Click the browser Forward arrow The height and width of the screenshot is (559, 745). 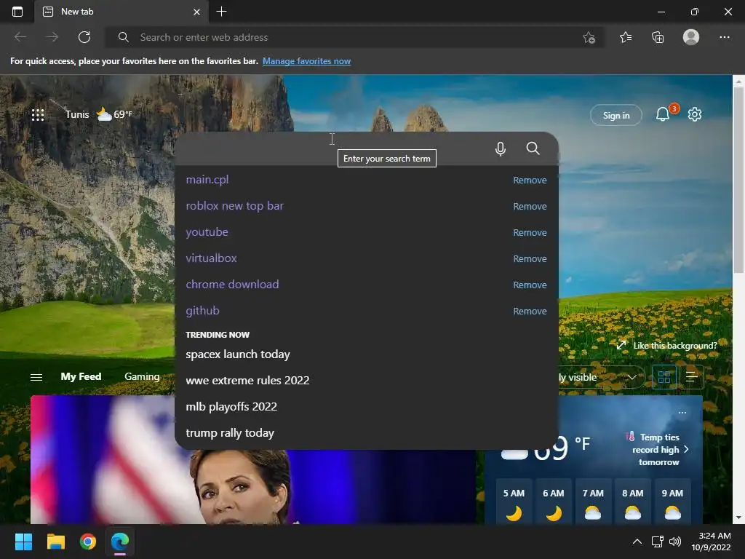point(52,37)
